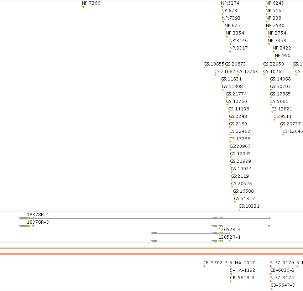Viewport: 303px width, 291px height.
Task: Click the GS:17266 insertion label
Action: 240,139
